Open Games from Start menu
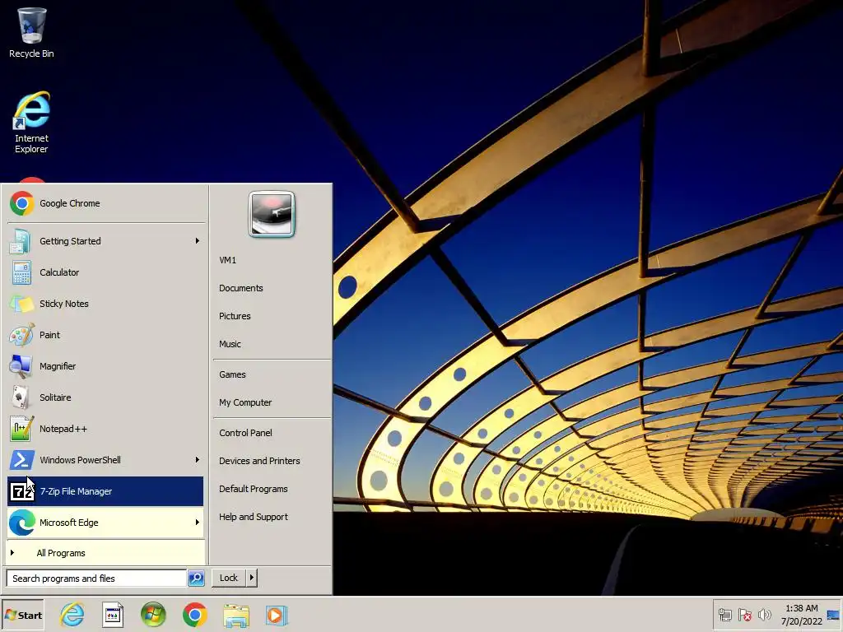 click(232, 374)
